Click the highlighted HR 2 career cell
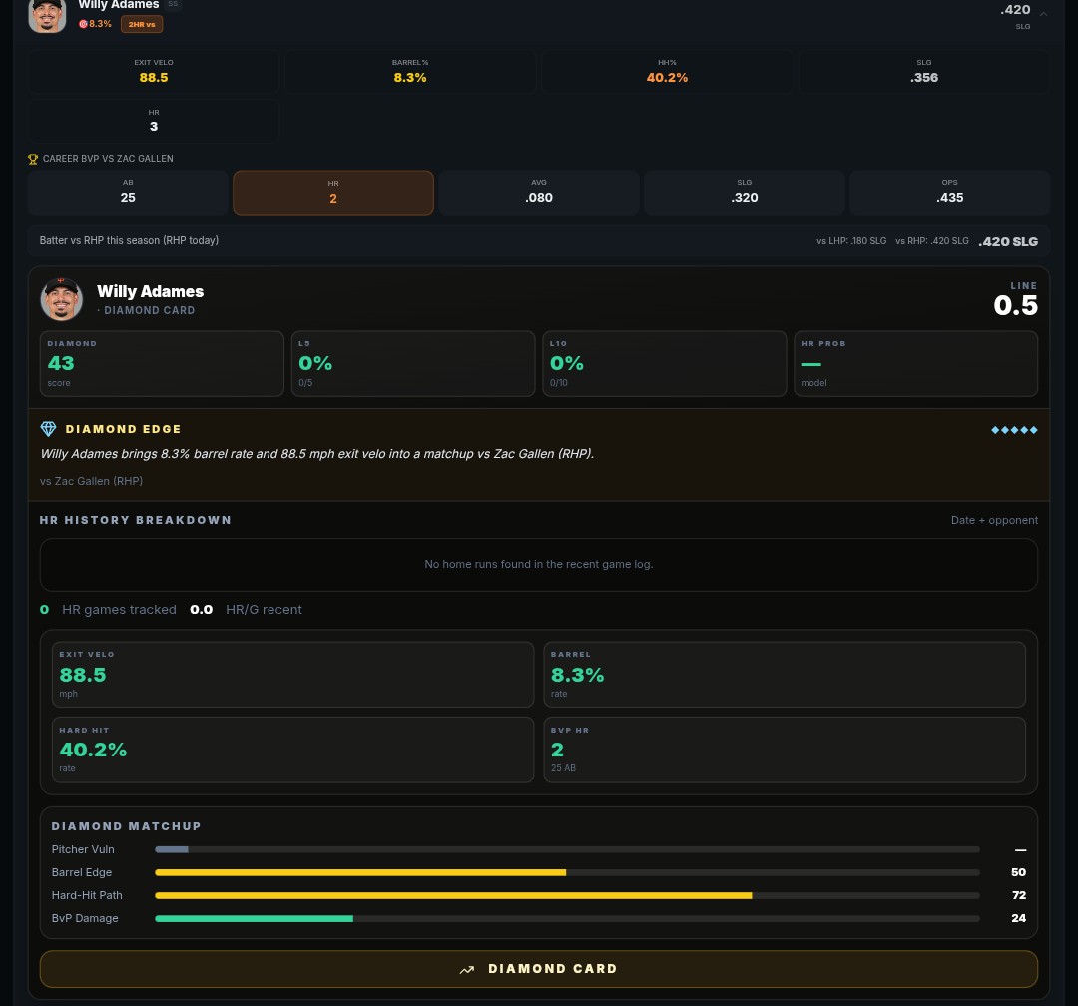The image size is (1078, 1006). (x=333, y=193)
